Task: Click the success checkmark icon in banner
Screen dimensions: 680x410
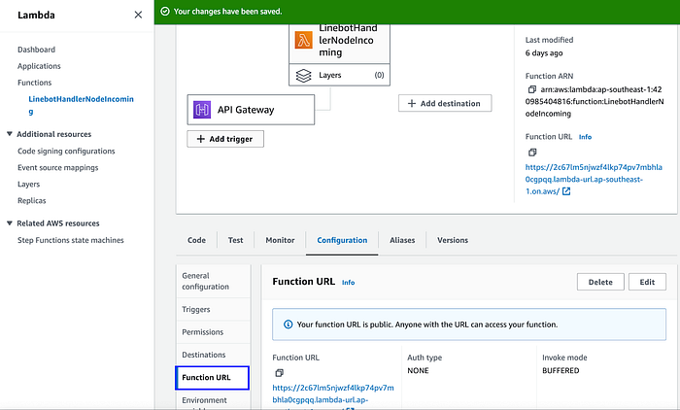Action: (165, 12)
